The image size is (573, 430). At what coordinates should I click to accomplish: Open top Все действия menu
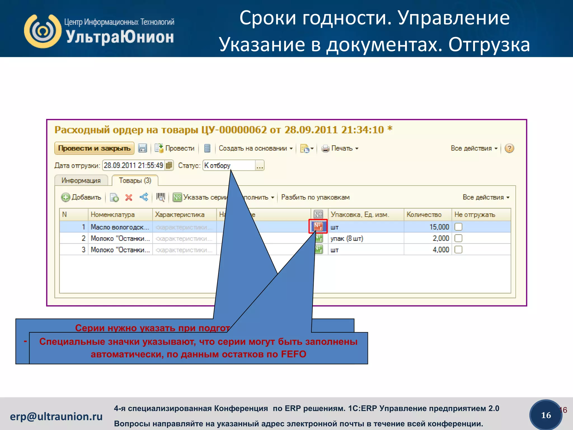[474, 148]
